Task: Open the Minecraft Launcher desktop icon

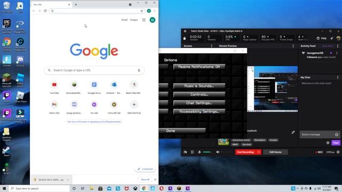Action: tap(7, 80)
